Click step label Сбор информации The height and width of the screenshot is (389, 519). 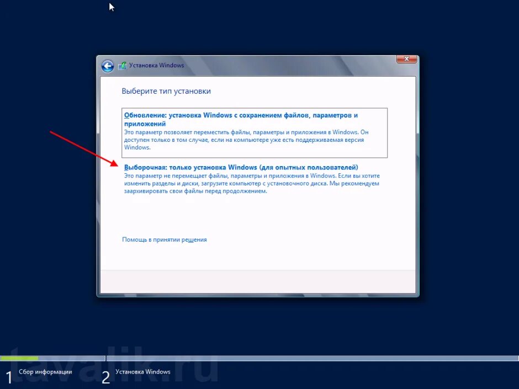(x=45, y=372)
